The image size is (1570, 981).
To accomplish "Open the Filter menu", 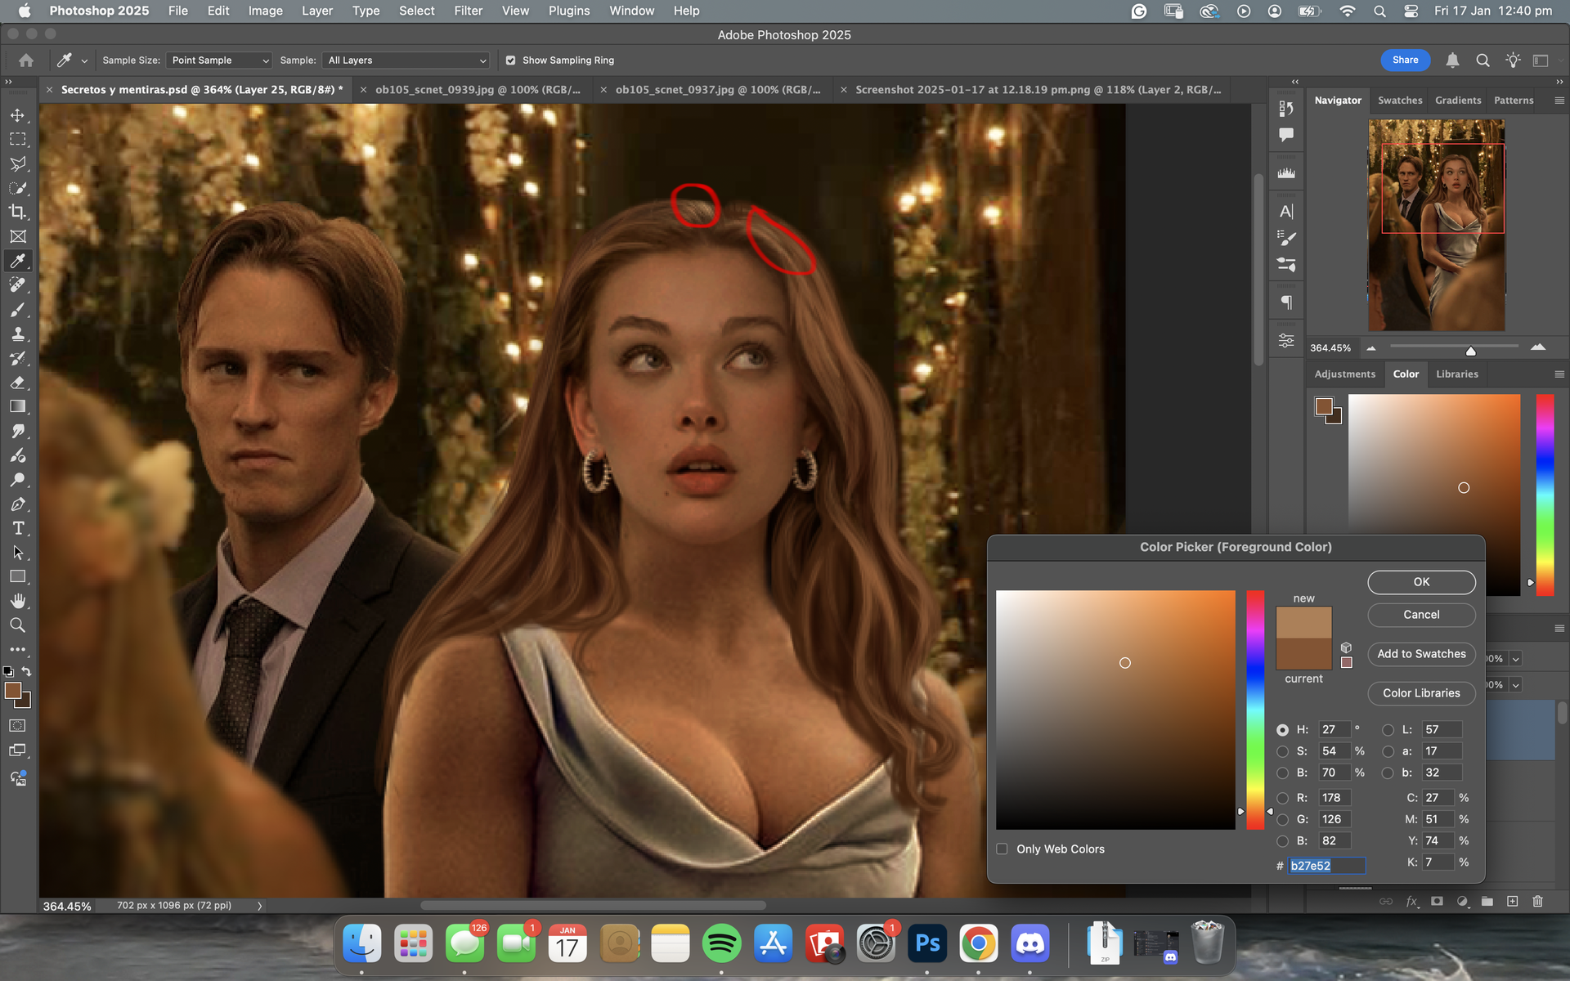I will click(468, 11).
